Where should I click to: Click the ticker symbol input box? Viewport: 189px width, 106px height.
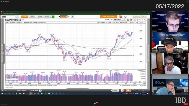(8, 17)
